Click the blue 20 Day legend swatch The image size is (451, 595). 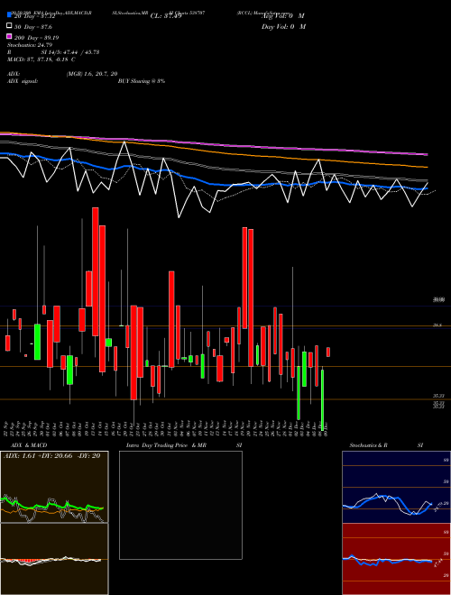(x=10, y=15)
